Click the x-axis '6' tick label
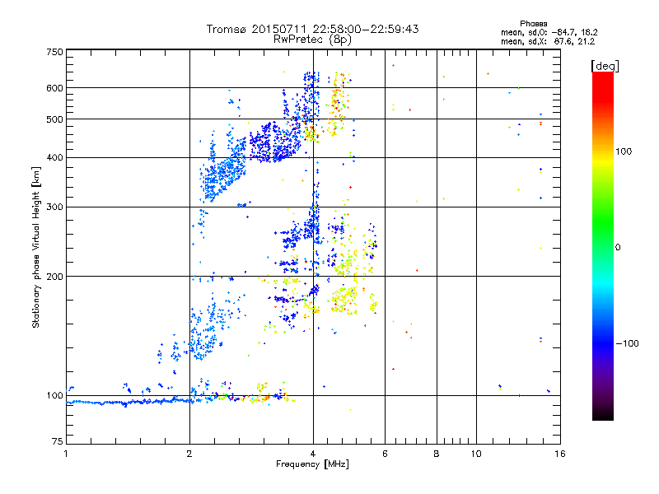The image size is (659, 494). coord(385,454)
